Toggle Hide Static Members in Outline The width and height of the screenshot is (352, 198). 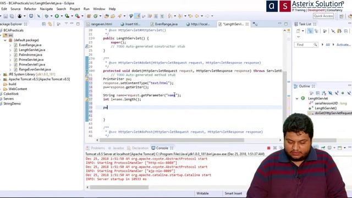coord(337,93)
